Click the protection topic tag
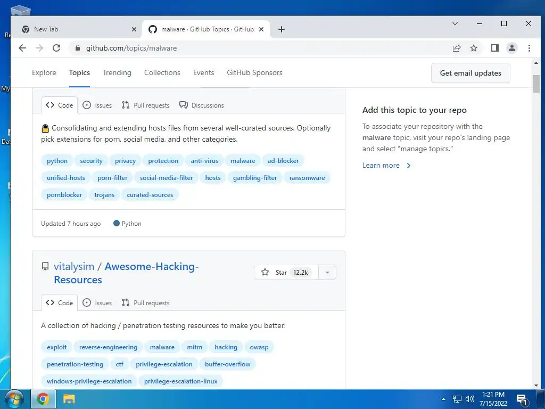545x409 pixels. tap(163, 161)
